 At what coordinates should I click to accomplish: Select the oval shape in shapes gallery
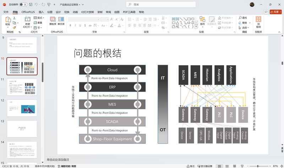[193, 19]
